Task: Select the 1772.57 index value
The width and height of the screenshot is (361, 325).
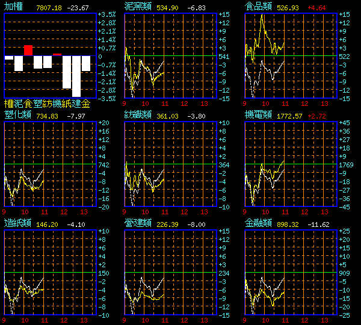Action: [x=289, y=116]
